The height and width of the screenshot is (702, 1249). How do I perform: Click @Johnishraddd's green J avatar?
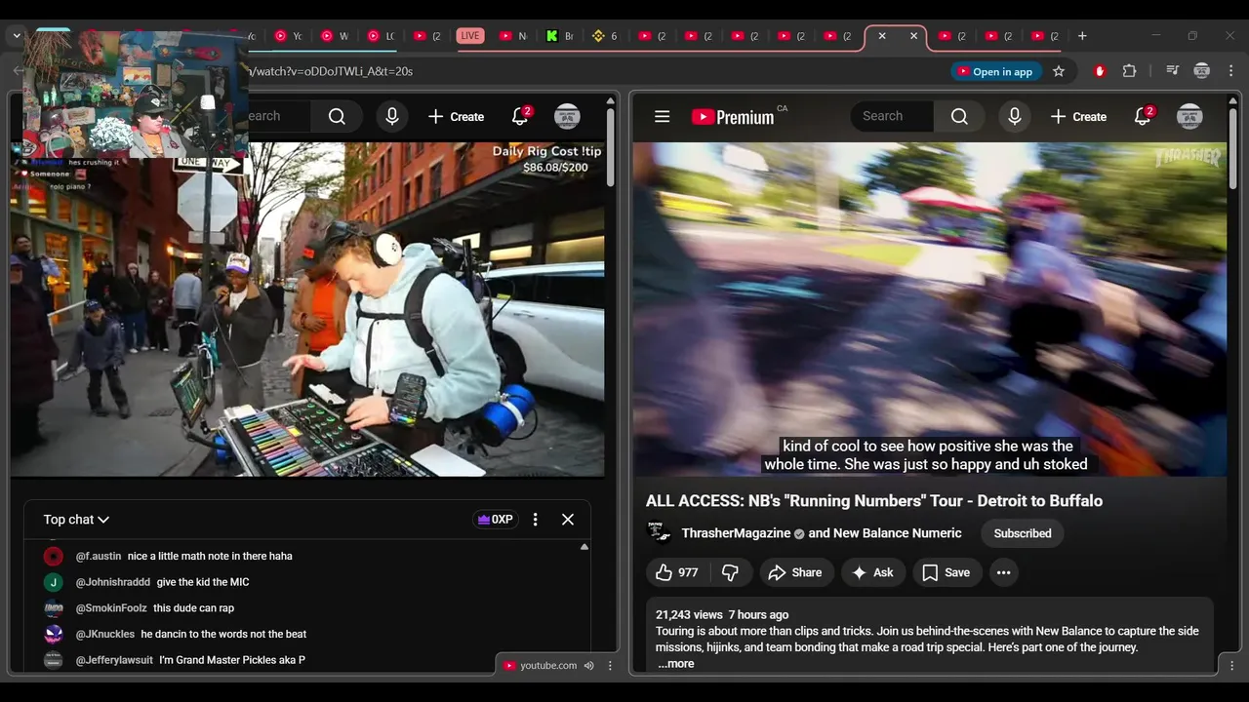pyautogui.click(x=54, y=582)
